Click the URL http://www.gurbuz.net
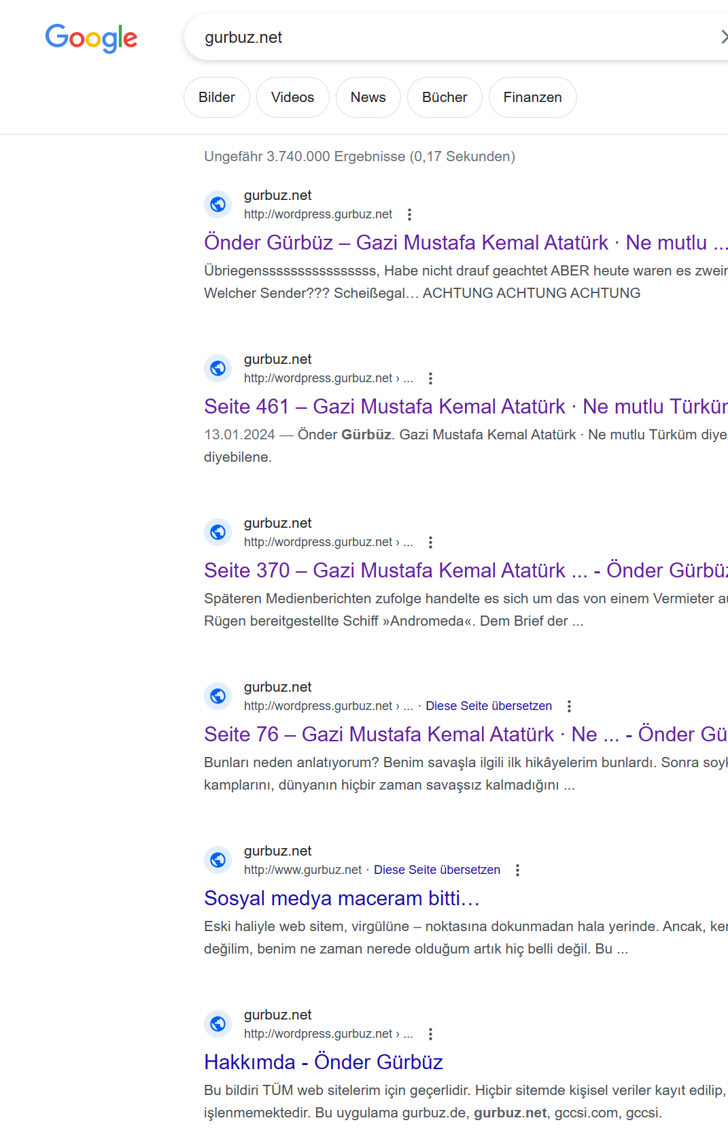 pyautogui.click(x=302, y=870)
